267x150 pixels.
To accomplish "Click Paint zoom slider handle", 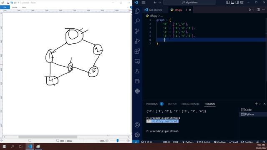I will 118,141.
